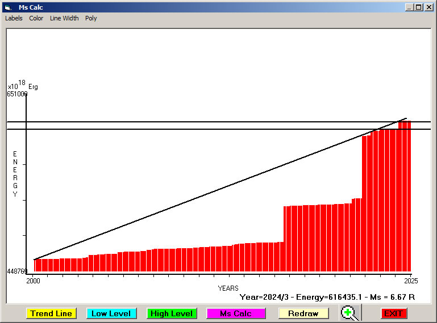The image size is (437, 323).
Task: Open the Color menu
Action: click(x=36, y=18)
